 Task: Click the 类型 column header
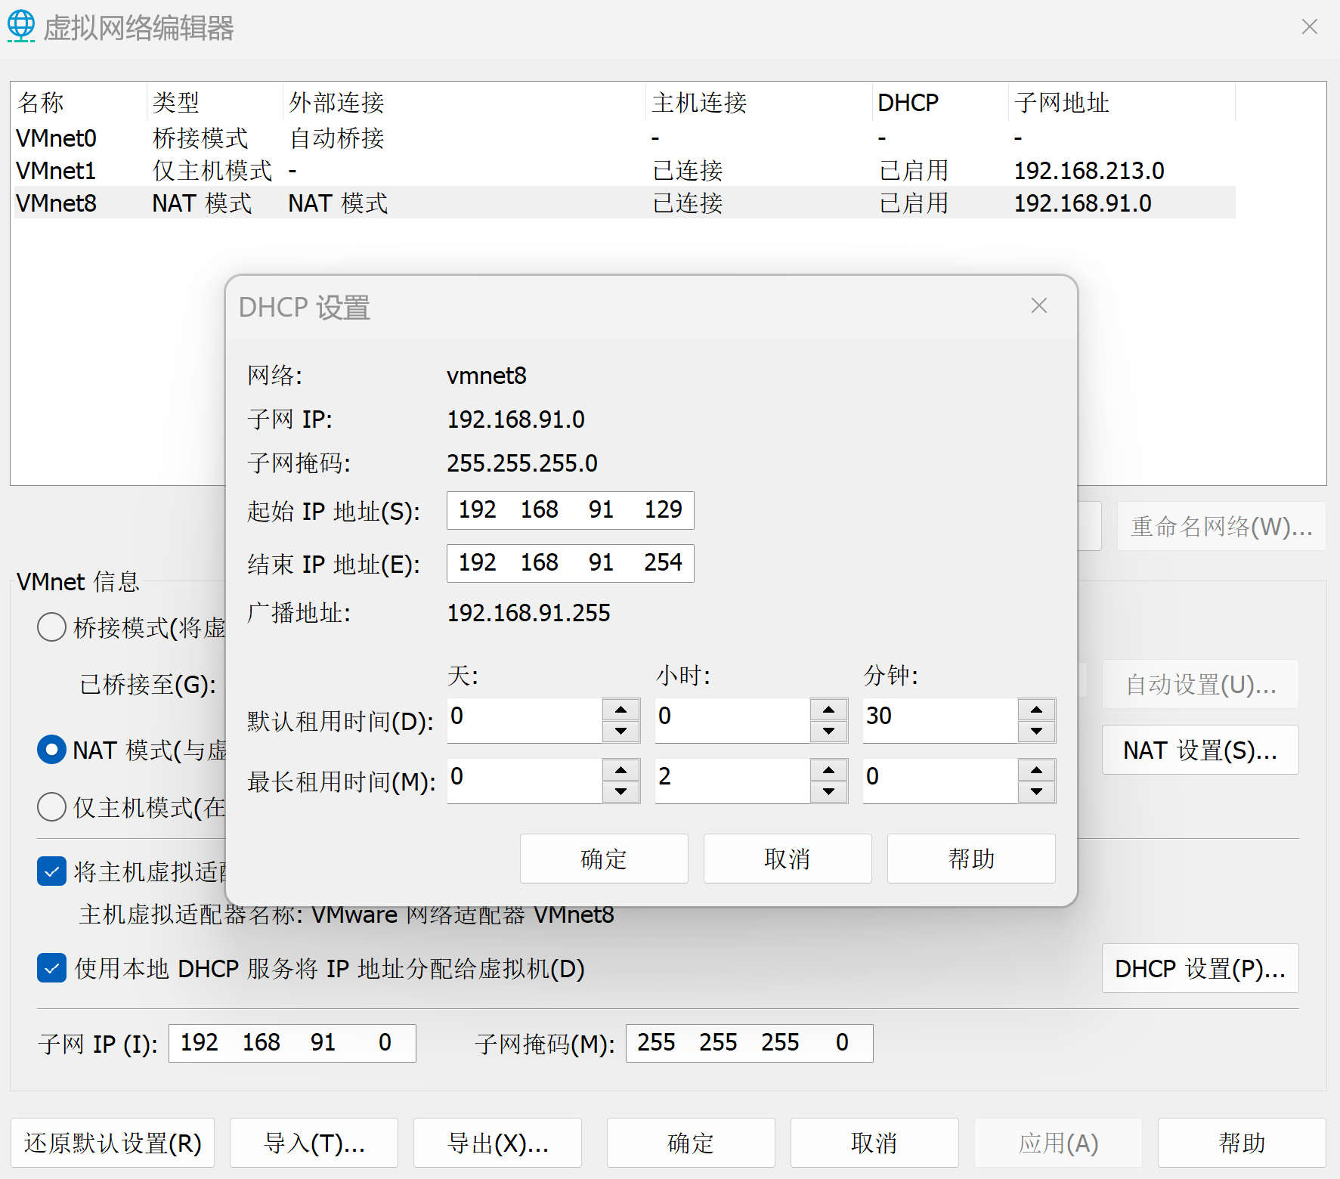215,102
